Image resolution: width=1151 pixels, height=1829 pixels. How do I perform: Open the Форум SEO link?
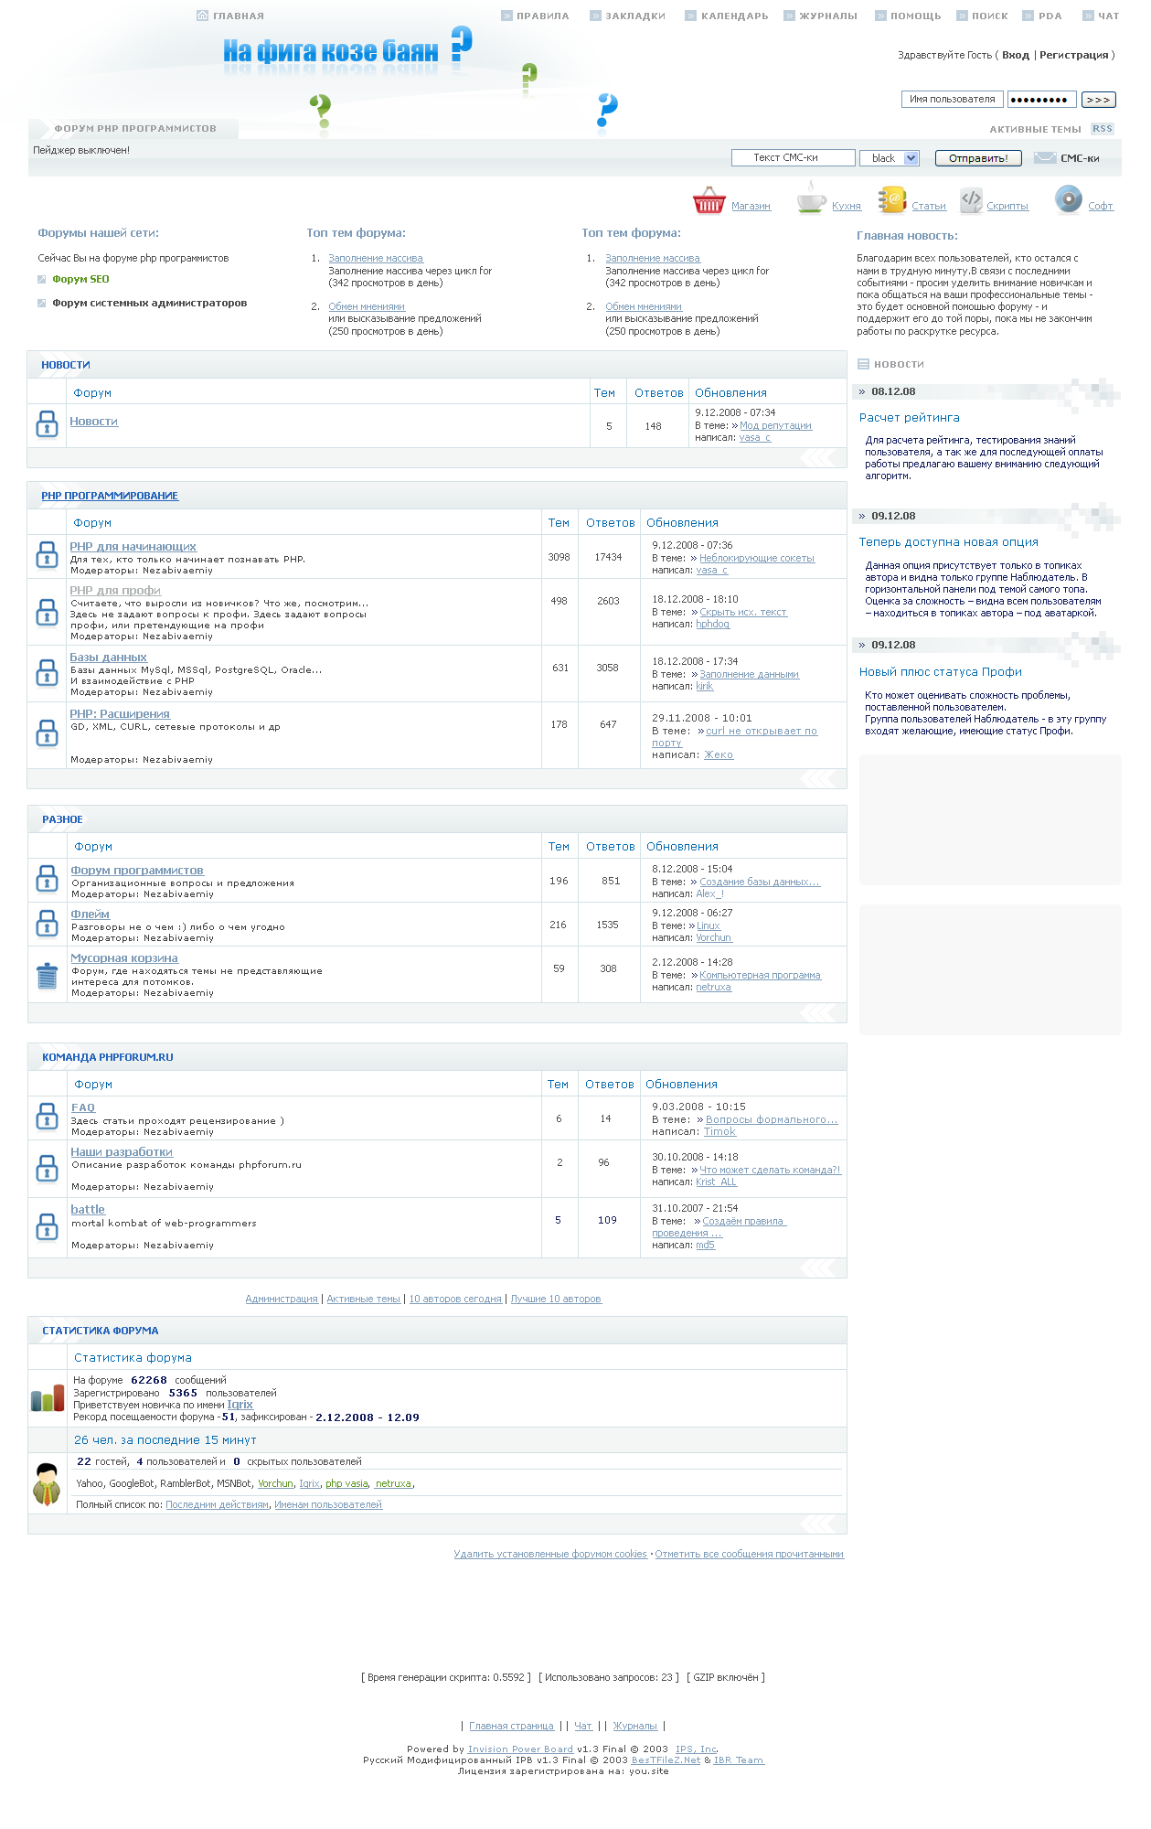click(x=80, y=279)
